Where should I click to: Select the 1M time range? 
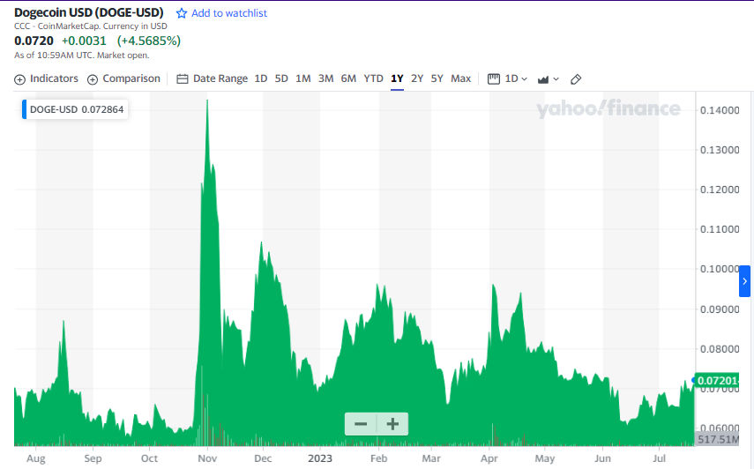click(x=303, y=78)
